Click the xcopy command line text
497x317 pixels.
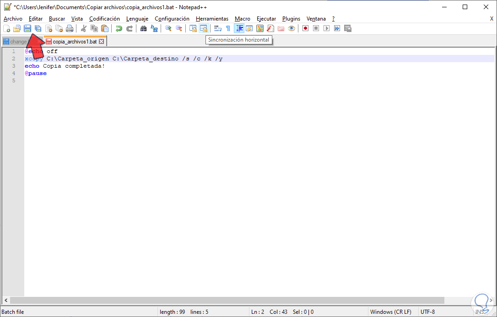(124, 59)
